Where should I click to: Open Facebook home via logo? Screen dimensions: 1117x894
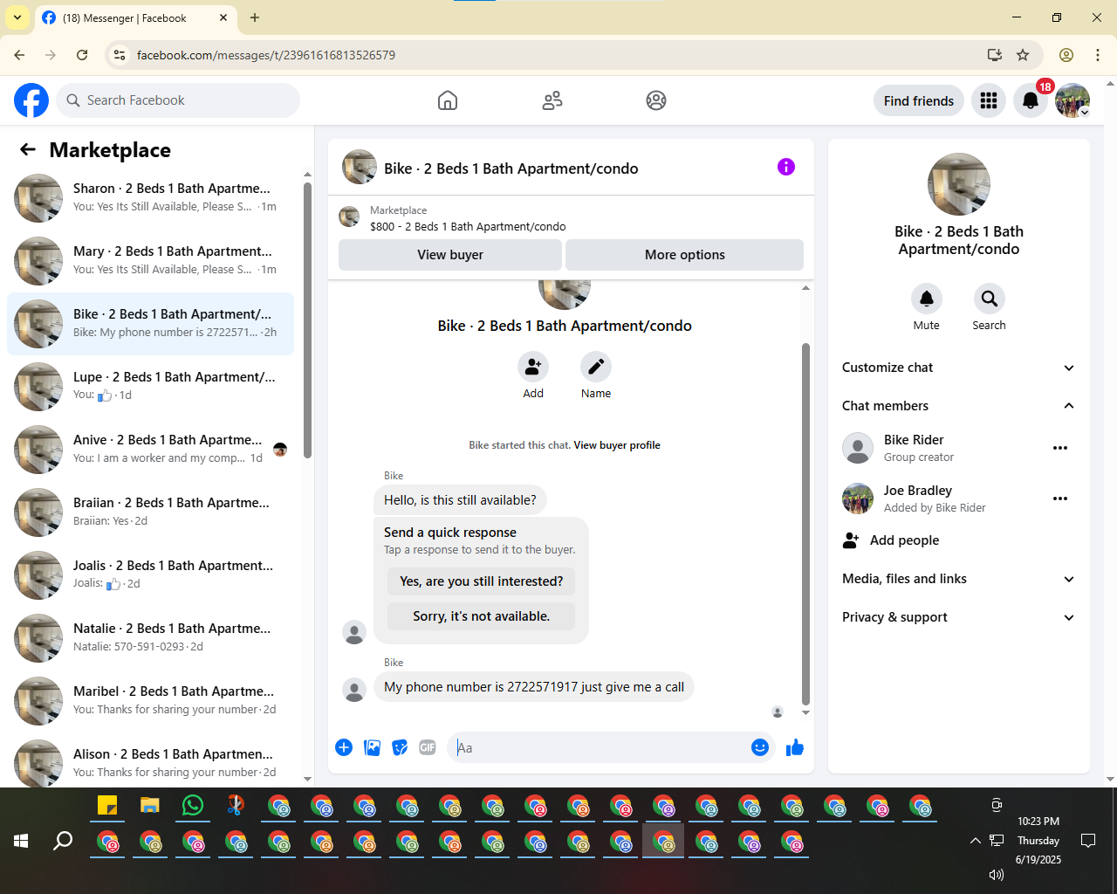[x=31, y=100]
